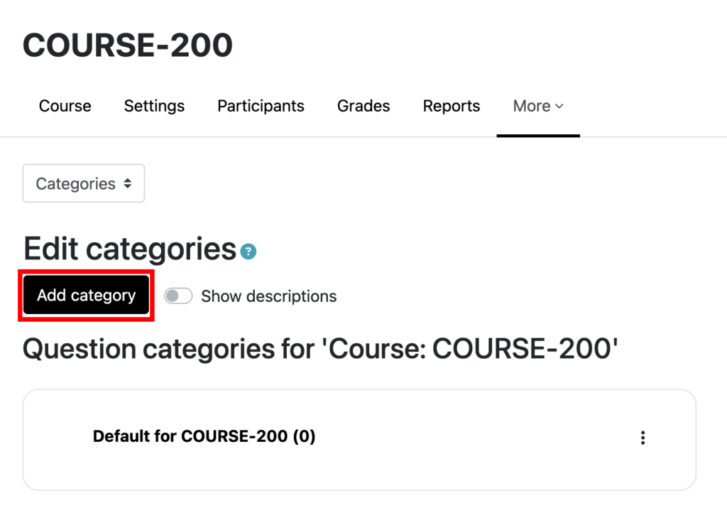727x508 pixels.
Task: Select the Reports tab
Action: pos(451,106)
